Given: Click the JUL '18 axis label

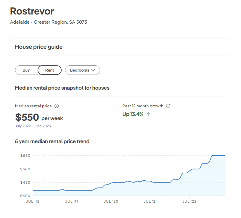Looking at the screenshot, I should [33, 201].
